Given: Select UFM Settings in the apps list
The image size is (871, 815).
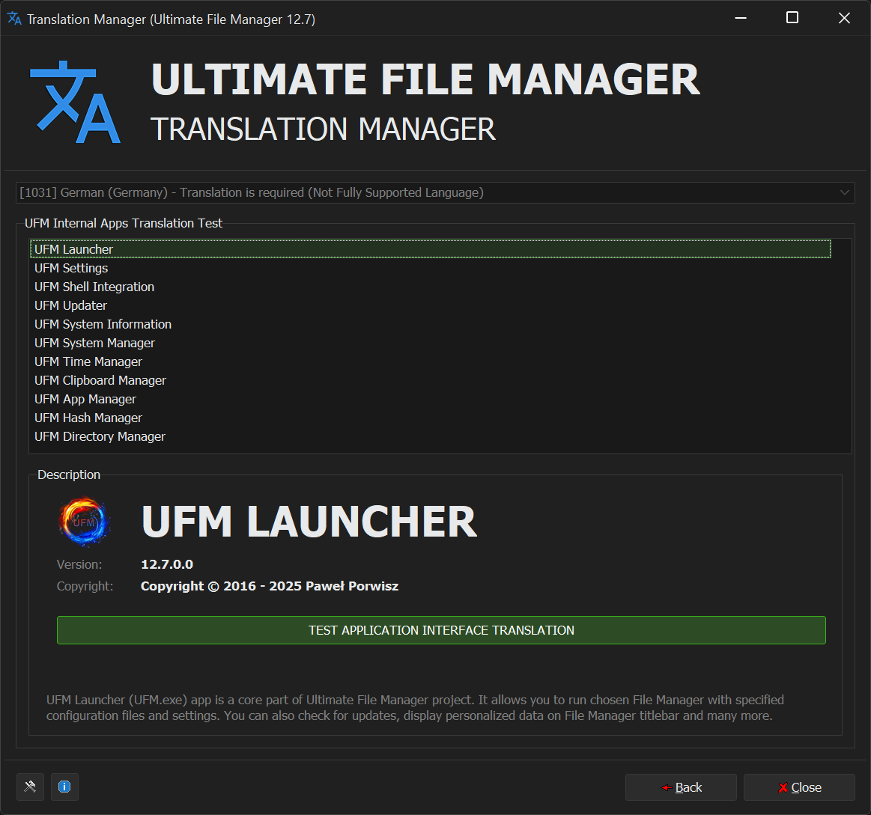Looking at the screenshot, I should (x=71, y=268).
